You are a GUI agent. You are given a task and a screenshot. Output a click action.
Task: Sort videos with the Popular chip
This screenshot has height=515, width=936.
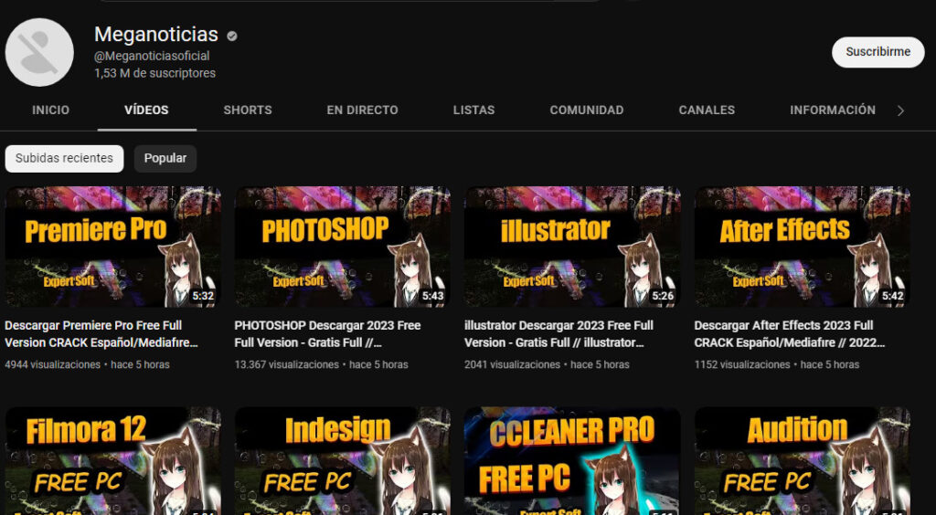pos(165,158)
